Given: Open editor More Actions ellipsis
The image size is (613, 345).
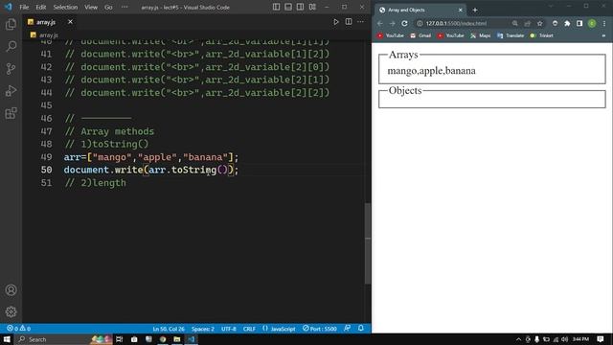Looking at the screenshot, I should coord(360,22).
